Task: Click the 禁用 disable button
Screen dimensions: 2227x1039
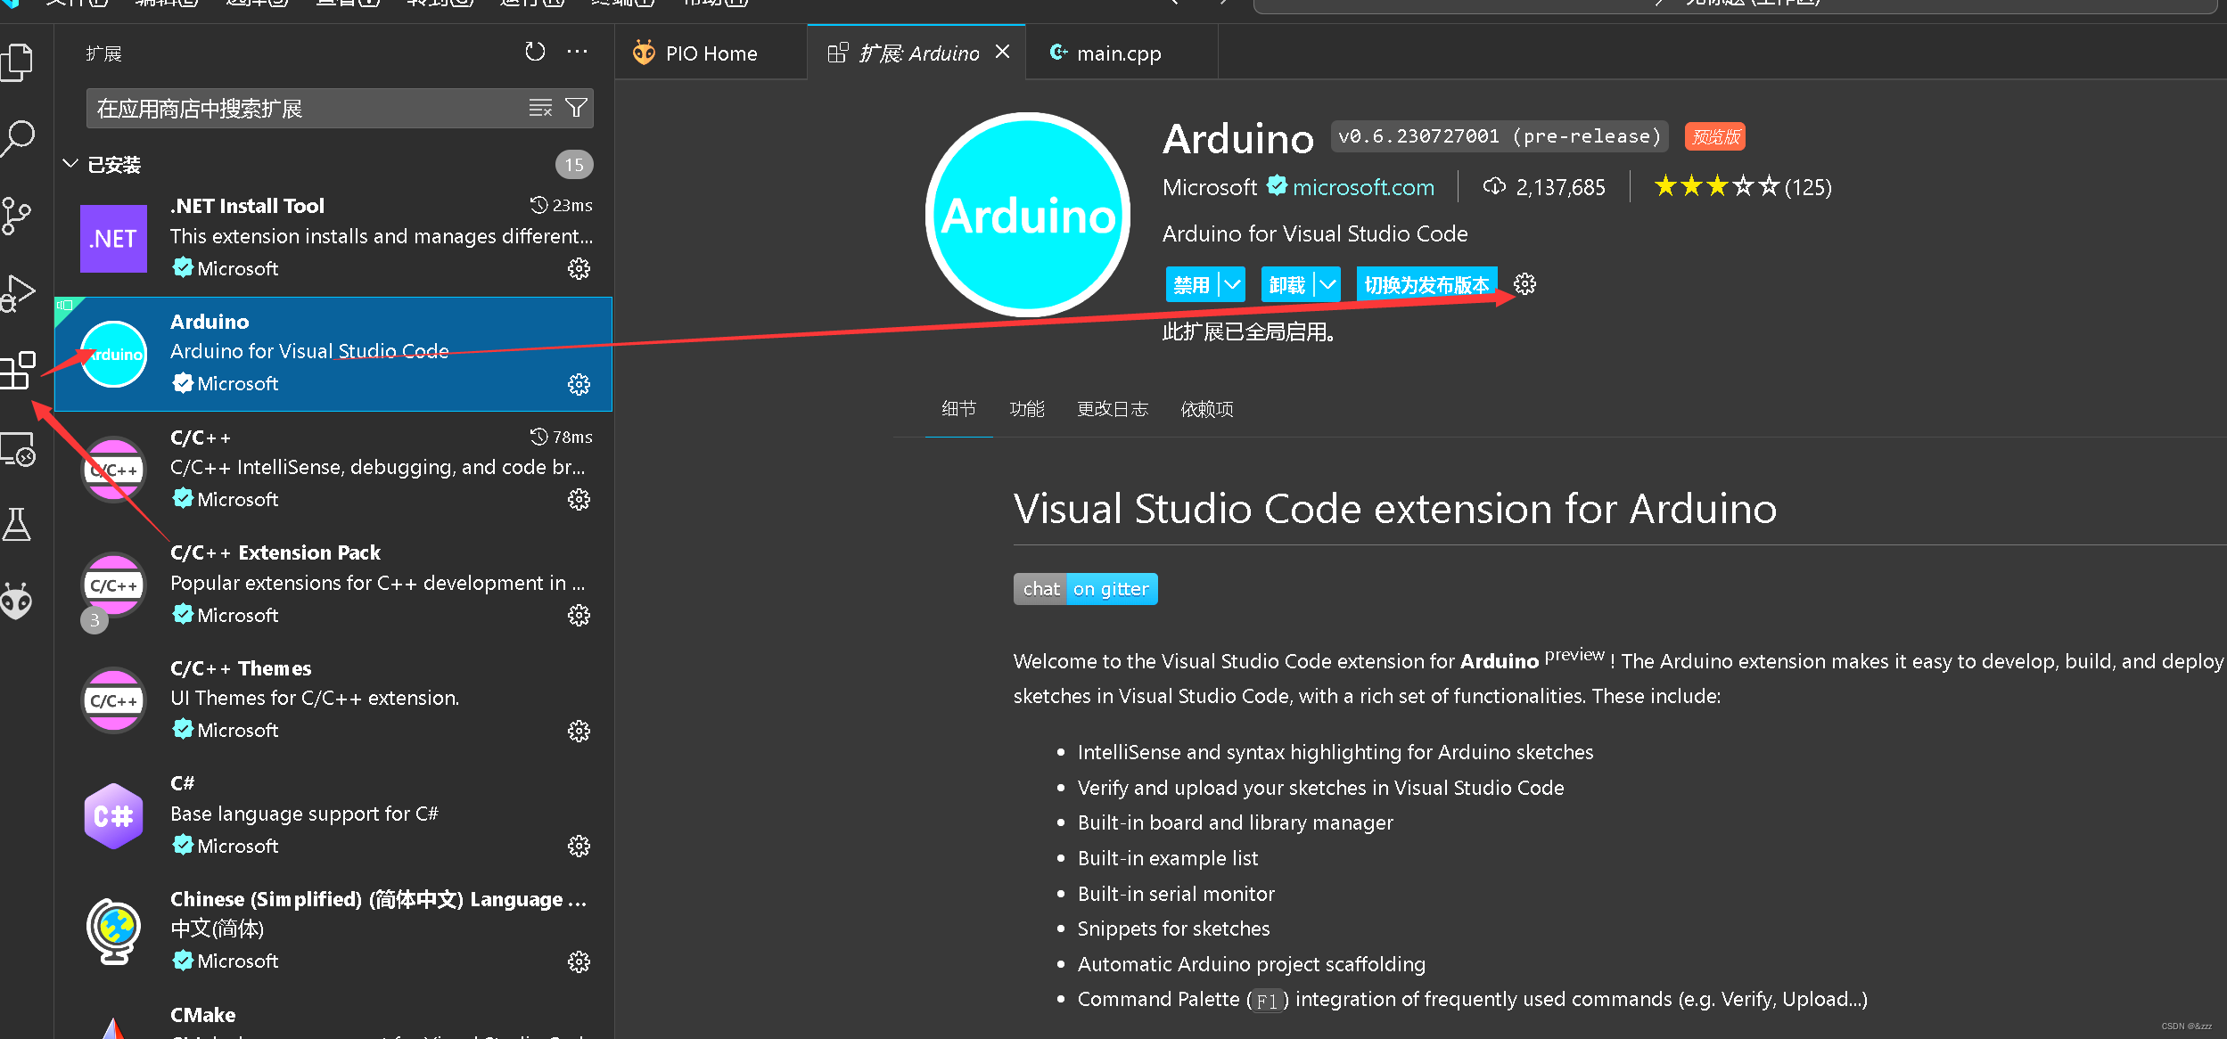Action: [x=1192, y=284]
